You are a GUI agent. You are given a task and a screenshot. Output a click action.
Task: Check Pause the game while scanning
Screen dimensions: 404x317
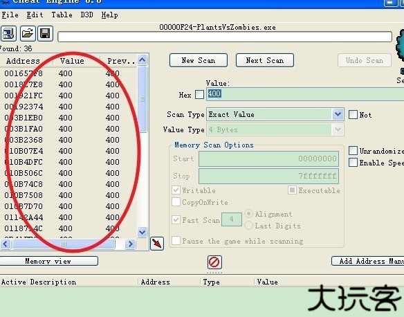[176, 240]
